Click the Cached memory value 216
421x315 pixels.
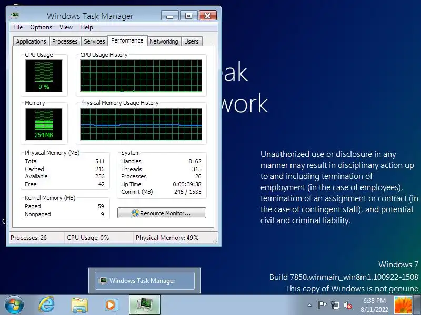coord(100,169)
